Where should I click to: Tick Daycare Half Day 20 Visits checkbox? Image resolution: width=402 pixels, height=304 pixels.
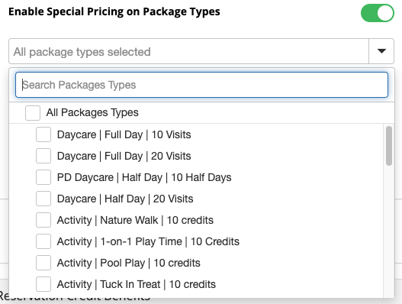43,199
